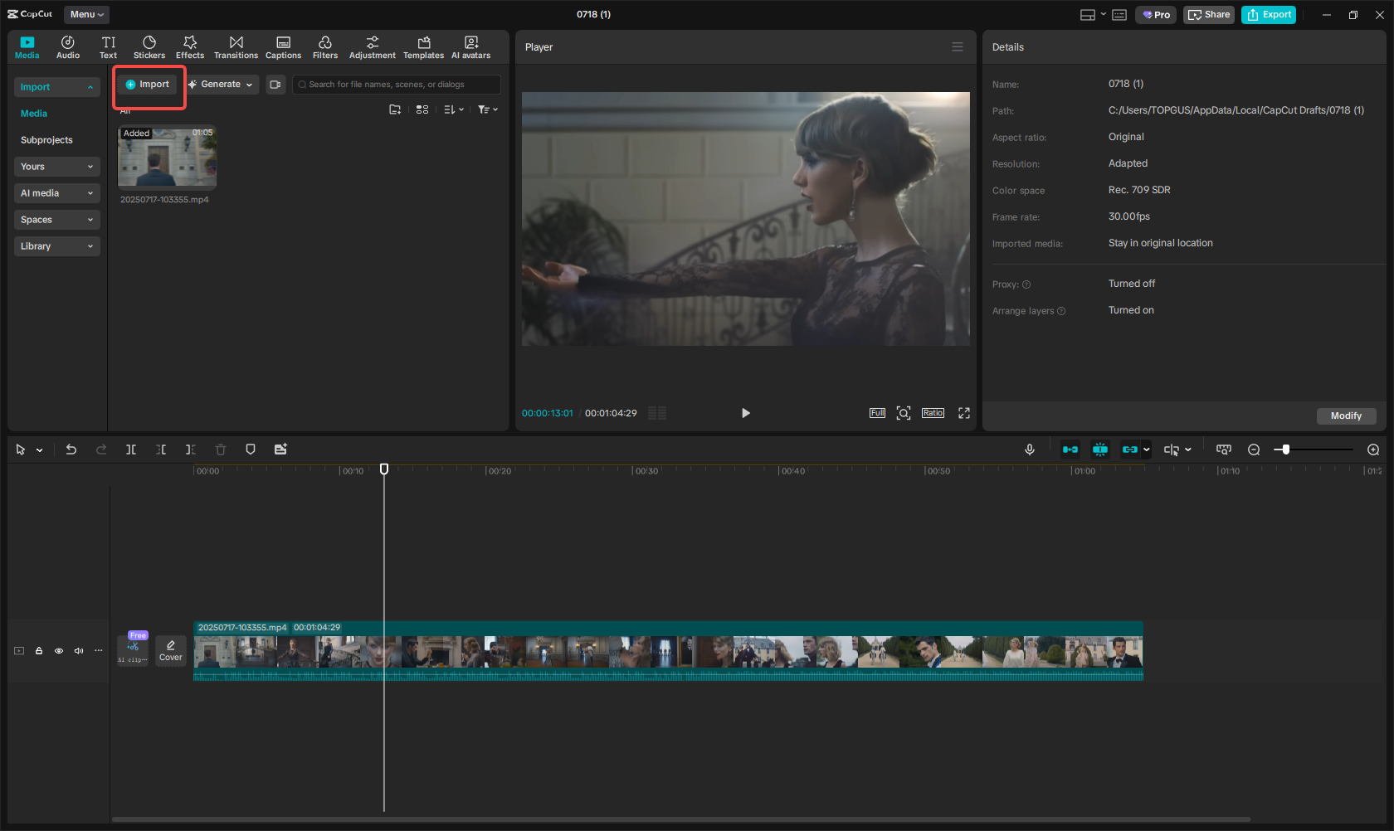The height and width of the screenshot is (831, 1394).
Task: Mute the track using the speaker icon
Action: tap(78, 650)
